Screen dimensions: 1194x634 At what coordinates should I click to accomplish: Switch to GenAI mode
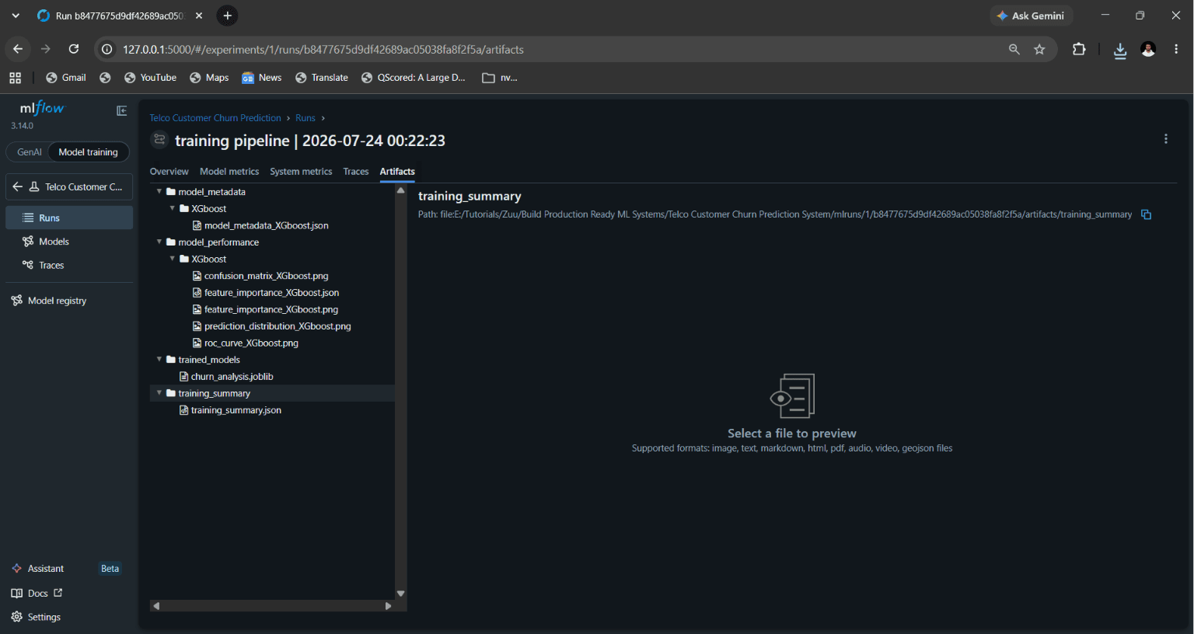pyautogui.click(x=29, y=152)
